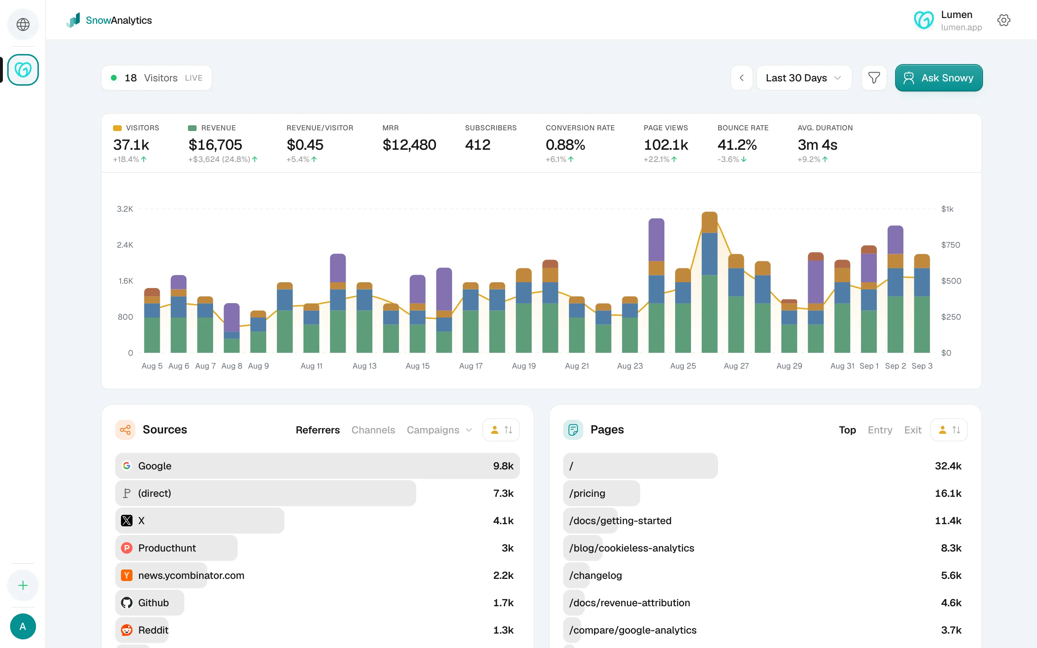Select the Revenue/Visitor metric
This screenshot has height=648, width=1037.
point(320,145)
